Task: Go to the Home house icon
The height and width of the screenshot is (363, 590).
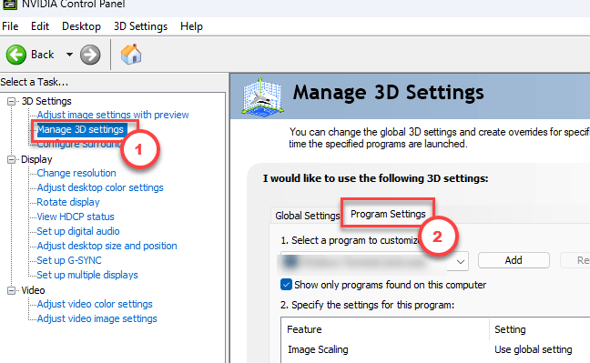Action: tap(131, 55)
